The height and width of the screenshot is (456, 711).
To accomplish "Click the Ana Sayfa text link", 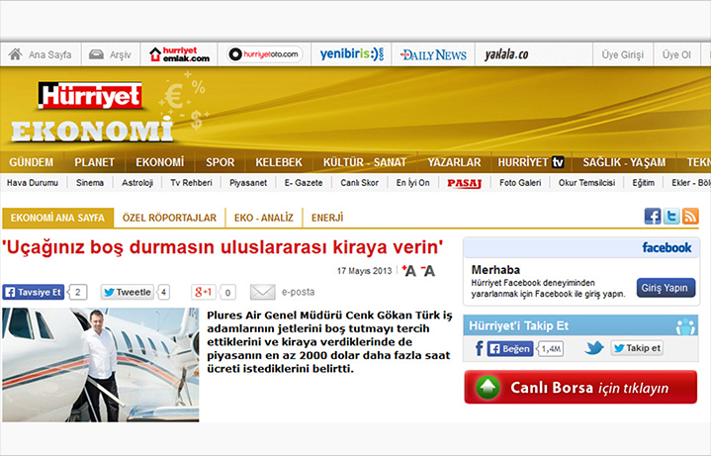I will pyautogui.click(x=49, y=55).
